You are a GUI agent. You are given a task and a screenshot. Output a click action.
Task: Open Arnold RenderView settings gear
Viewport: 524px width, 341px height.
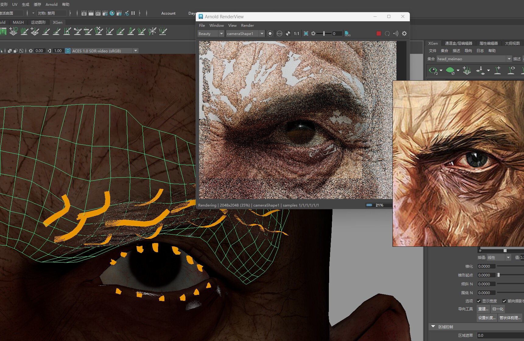click(404, 33)
